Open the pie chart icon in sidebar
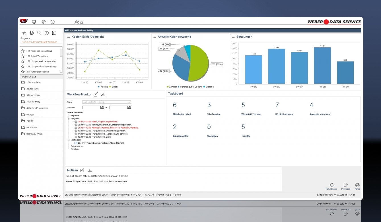This screenshot has height=222, width=381. click(x=47, y=33)
